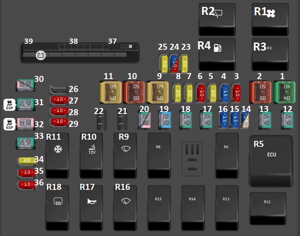Select the crossed-out fuse number 30
Screen dimensions: 300x236
pyautogui.click(x=26, y=85)
